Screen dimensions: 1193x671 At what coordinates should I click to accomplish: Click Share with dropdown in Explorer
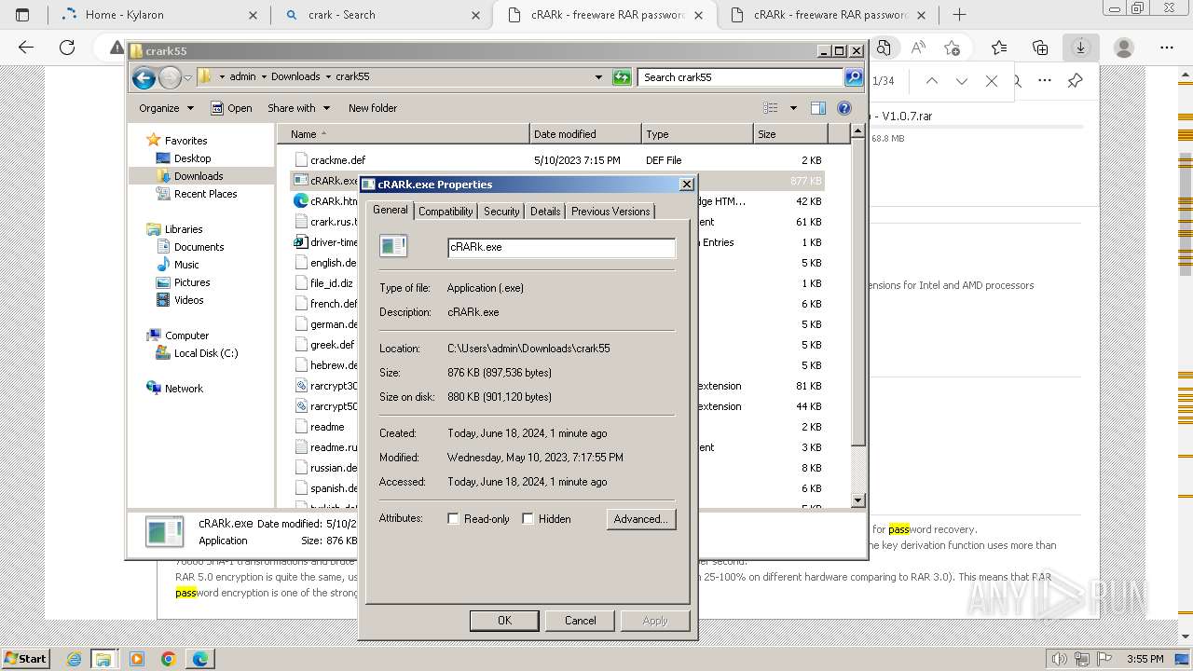pos(298,108)
